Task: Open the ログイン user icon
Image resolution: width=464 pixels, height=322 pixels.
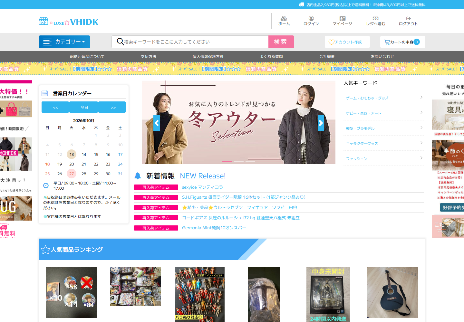Action: pyautogui.click(x=311, y=18)
